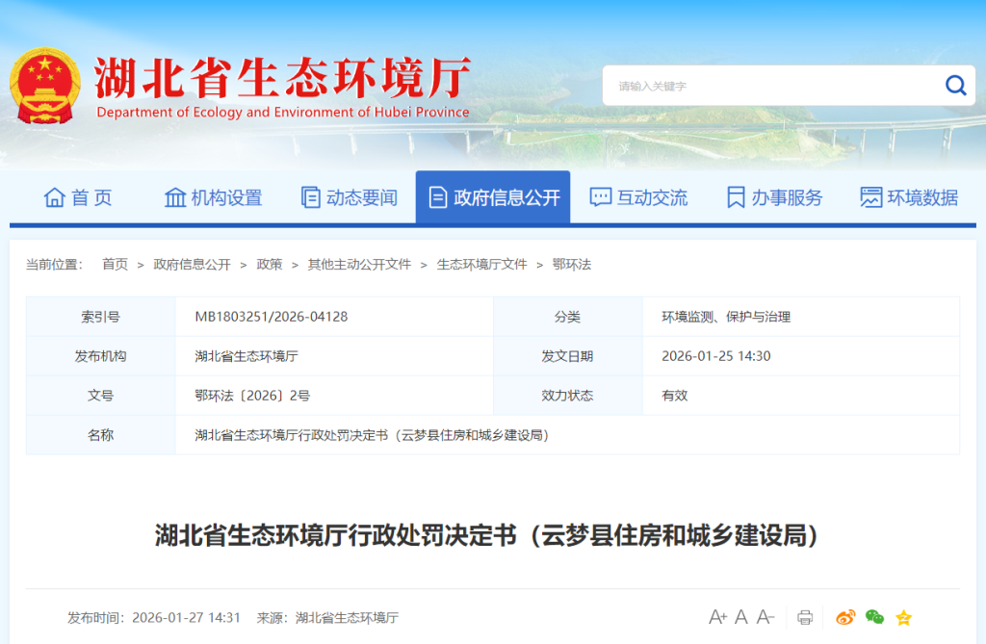The width and height of the screenshot is (986, 644).
Task: Click the 效力状态 table label
Action: pyautogui.click(x=567, y=396)
